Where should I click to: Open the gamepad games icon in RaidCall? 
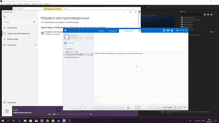click(168, 30)
